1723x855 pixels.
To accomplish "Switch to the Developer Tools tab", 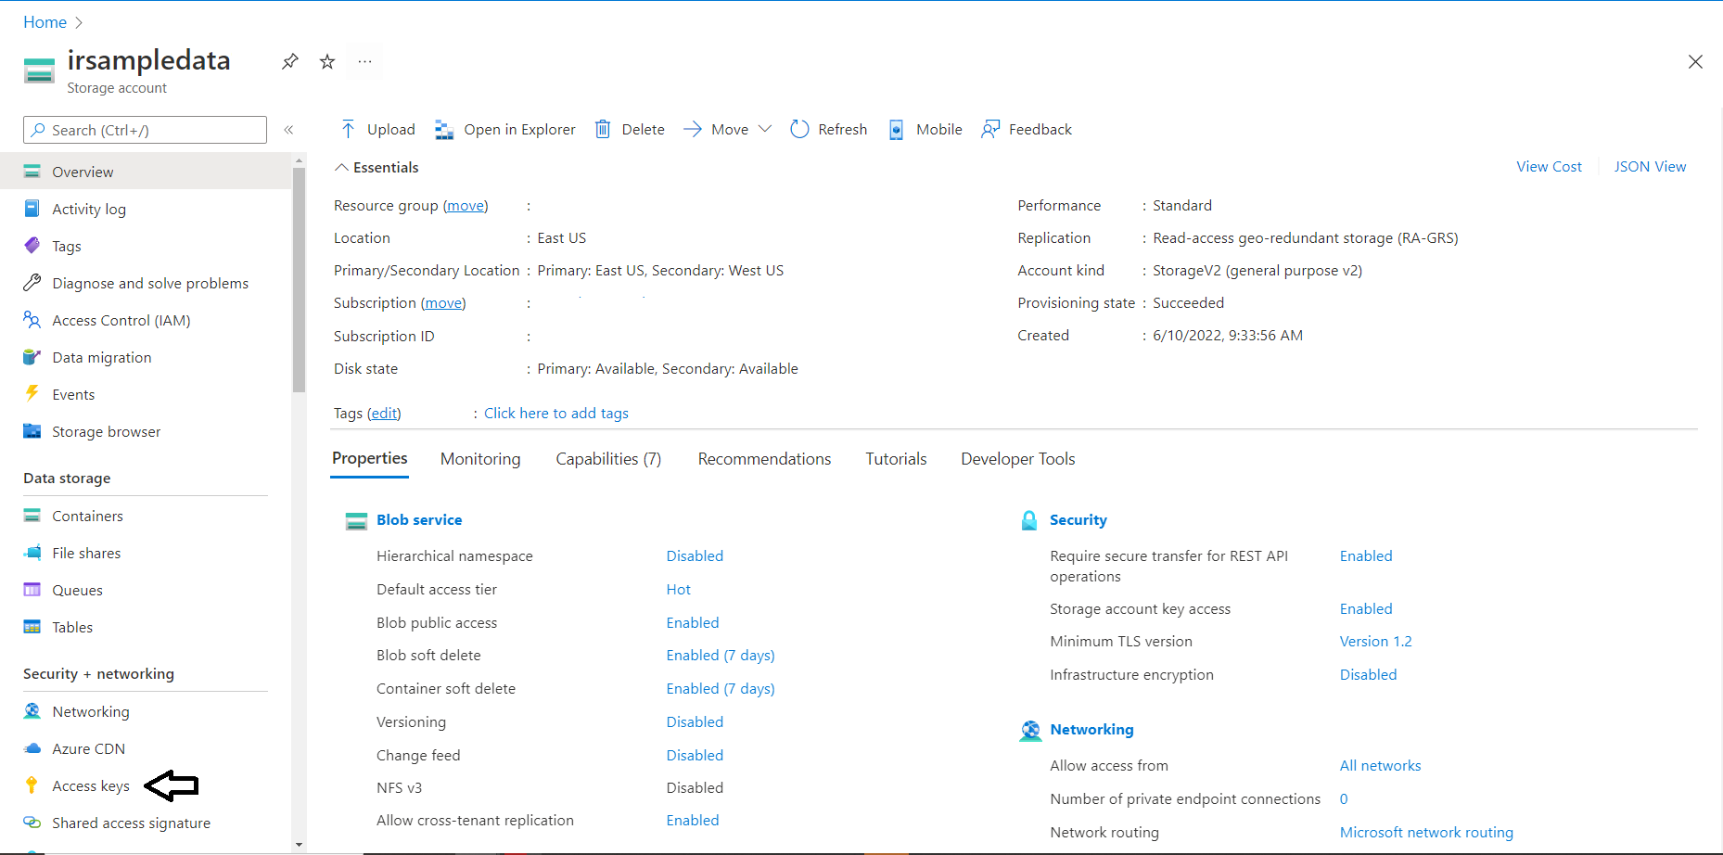I will pyautogui.click(x=1017, y=458).
